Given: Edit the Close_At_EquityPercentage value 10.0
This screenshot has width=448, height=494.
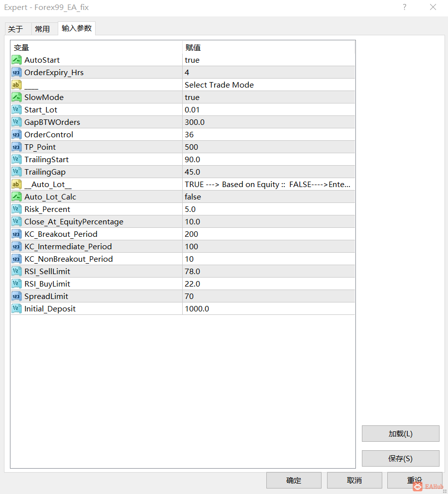Looking at the screenshot, I should coord(269,222).
